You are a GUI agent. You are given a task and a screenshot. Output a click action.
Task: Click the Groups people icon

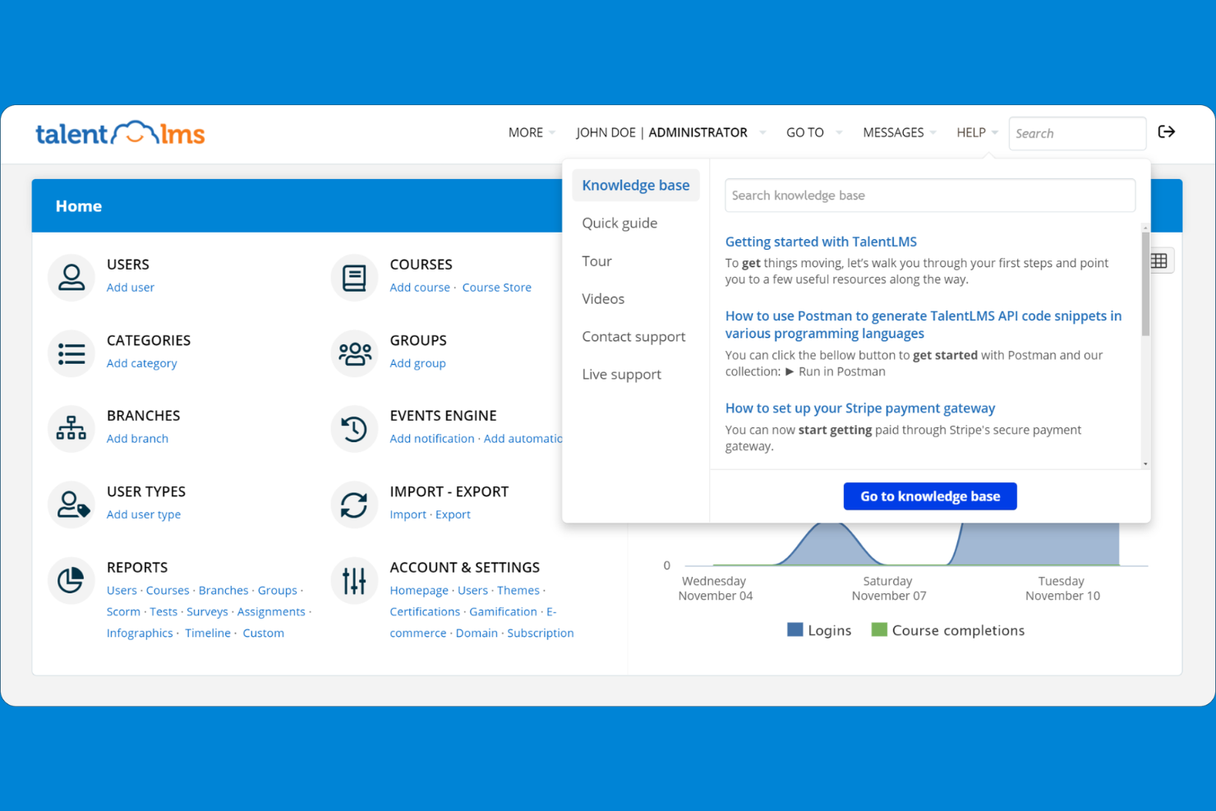pos(355,353)
